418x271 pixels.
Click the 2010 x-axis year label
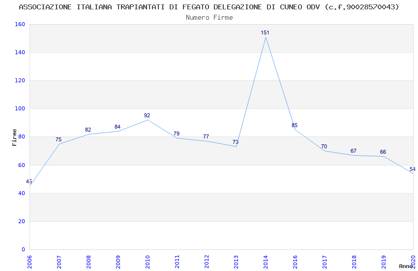pyautogui.click(x=148, y=262)
